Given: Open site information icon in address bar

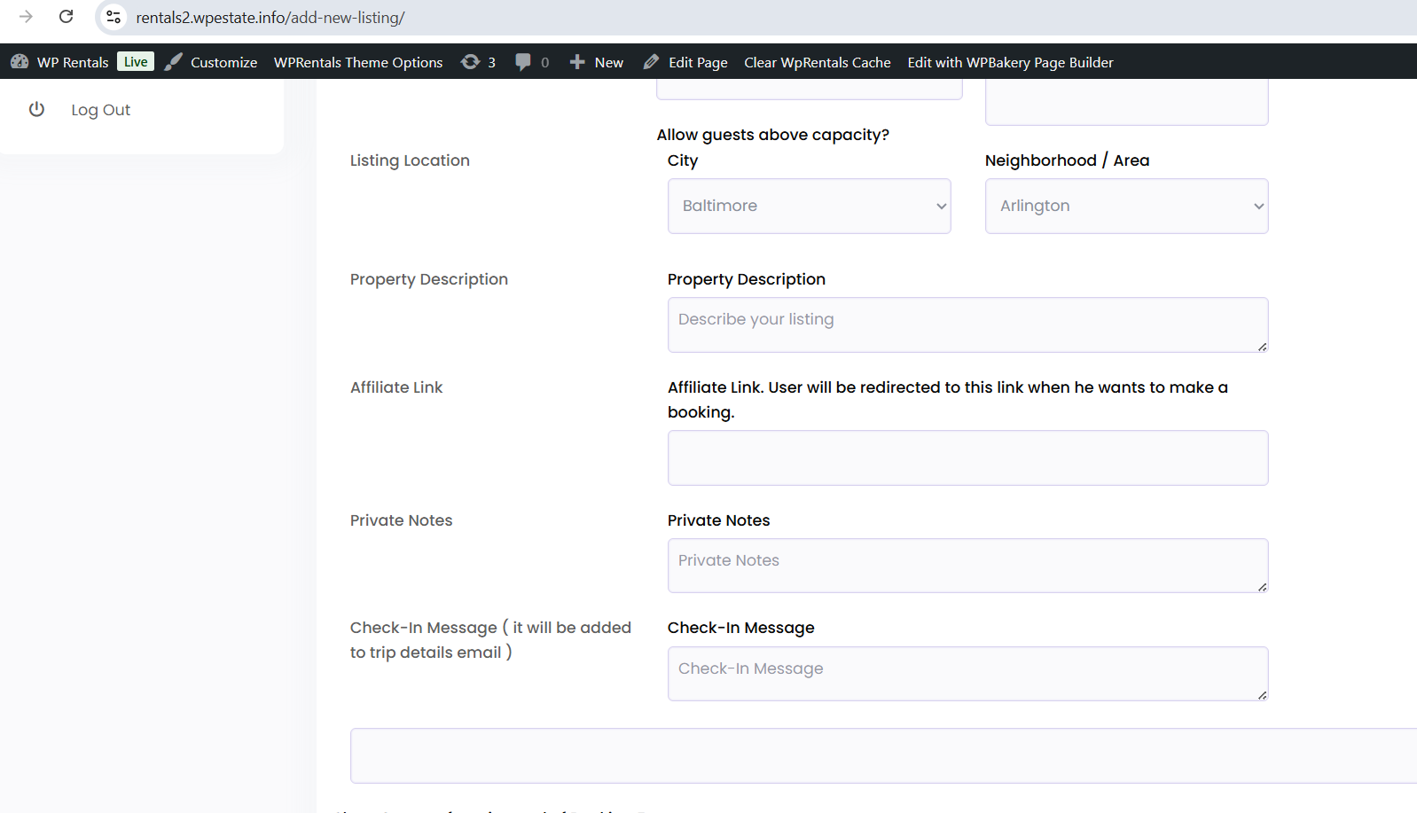Looking at the screenshot, I should (114, 17).
